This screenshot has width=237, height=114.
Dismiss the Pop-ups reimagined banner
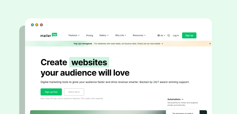pyautogui.click(x=210, y=43)
